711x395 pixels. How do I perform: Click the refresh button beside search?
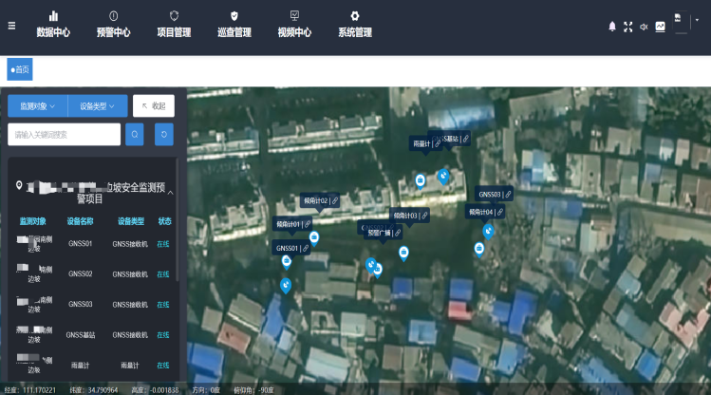click(x=164, y=135)
